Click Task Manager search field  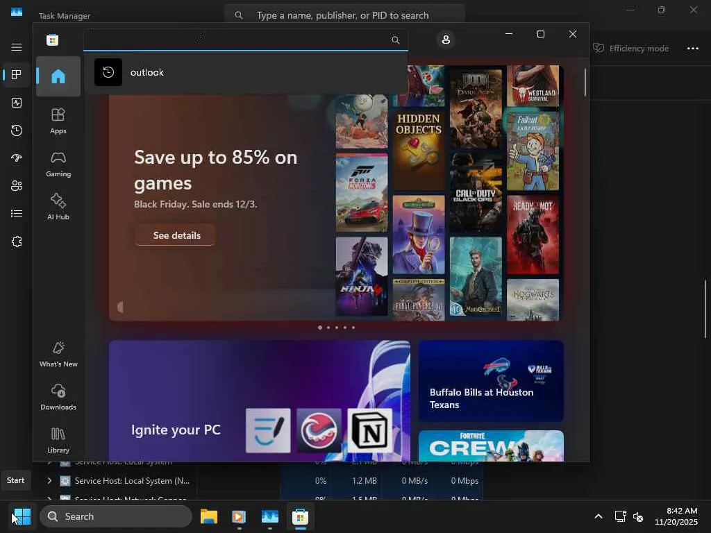(344, 15)
